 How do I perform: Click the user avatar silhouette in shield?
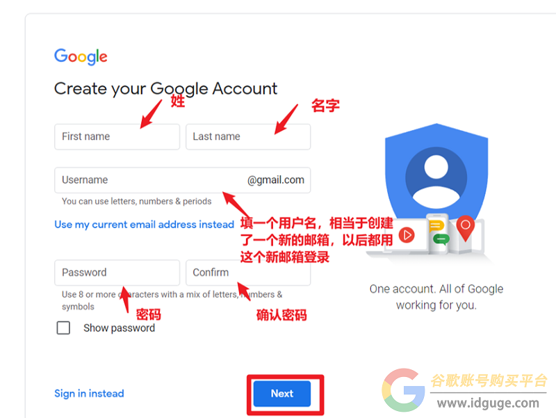click(x=436, y=178)
